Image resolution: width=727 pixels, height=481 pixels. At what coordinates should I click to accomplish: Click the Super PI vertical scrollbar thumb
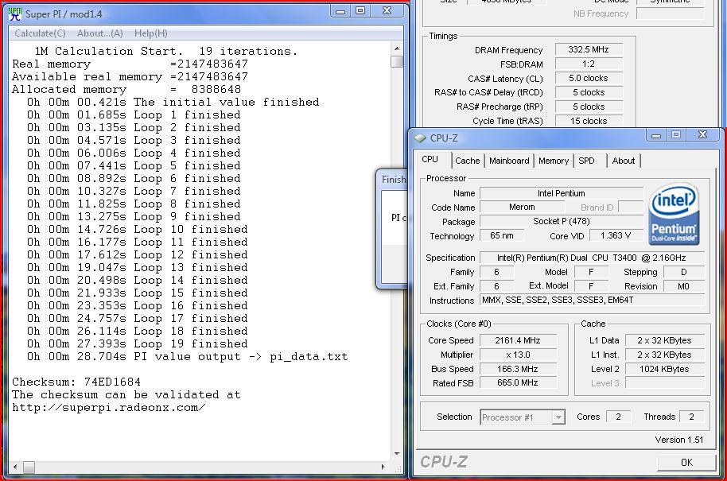tap(397, 62)
